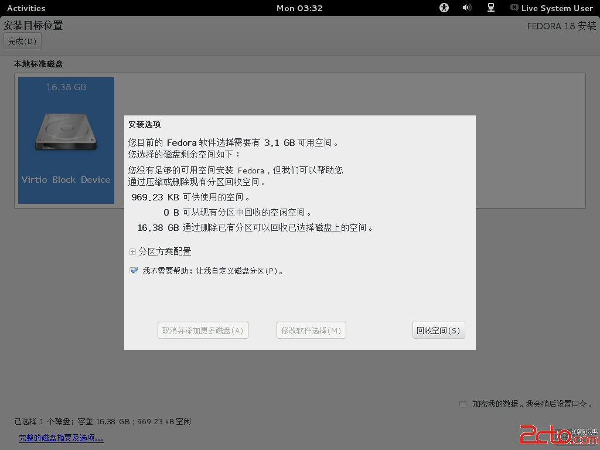The height and width of the screenshot is (450, 600).
Task: Click the chat status icon beside Live System User
Action: pyautogui.click(x=514, y=8)
